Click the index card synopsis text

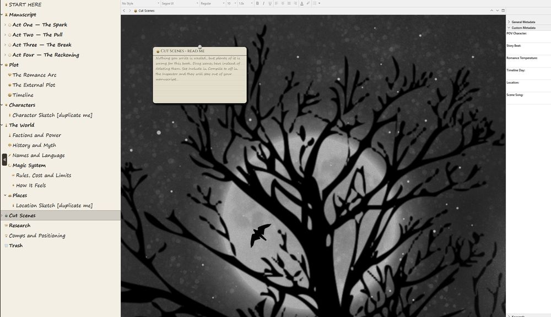point(198,69)
